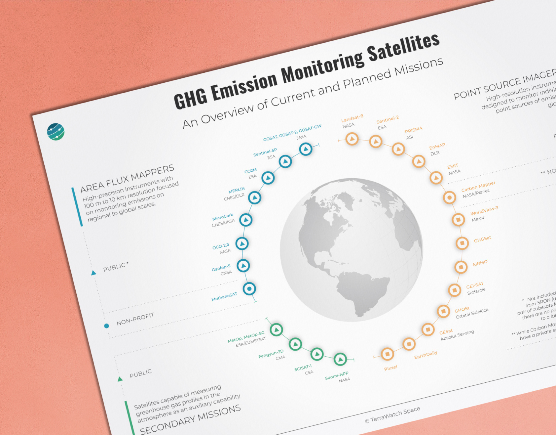Click the TerraWatch logo in the corner
Viewport: 556px width, 435px height.
click(56, 132)
